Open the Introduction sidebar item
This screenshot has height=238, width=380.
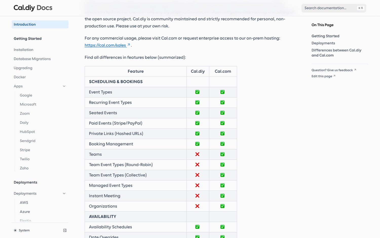click(40, 24)
